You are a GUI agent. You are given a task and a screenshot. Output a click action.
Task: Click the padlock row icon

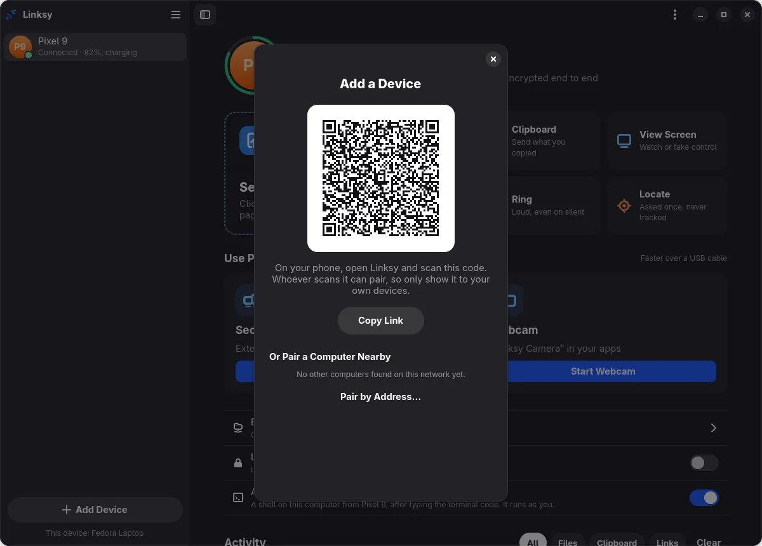238,463
